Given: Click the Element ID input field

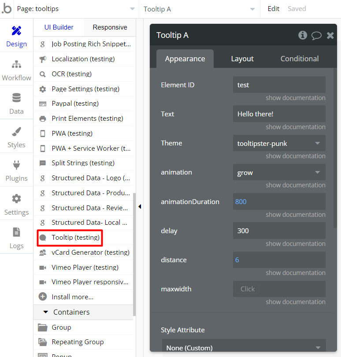Looking at the screenshot, I should 279,85.
